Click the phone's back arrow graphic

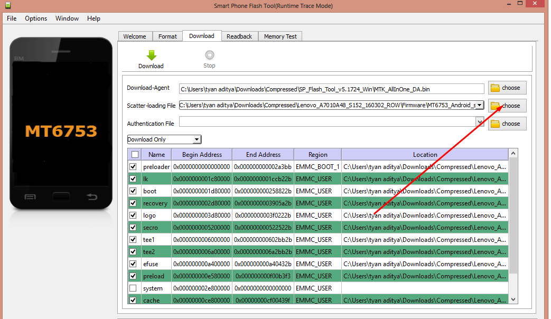pyautogui.click(x=91, y=197)
